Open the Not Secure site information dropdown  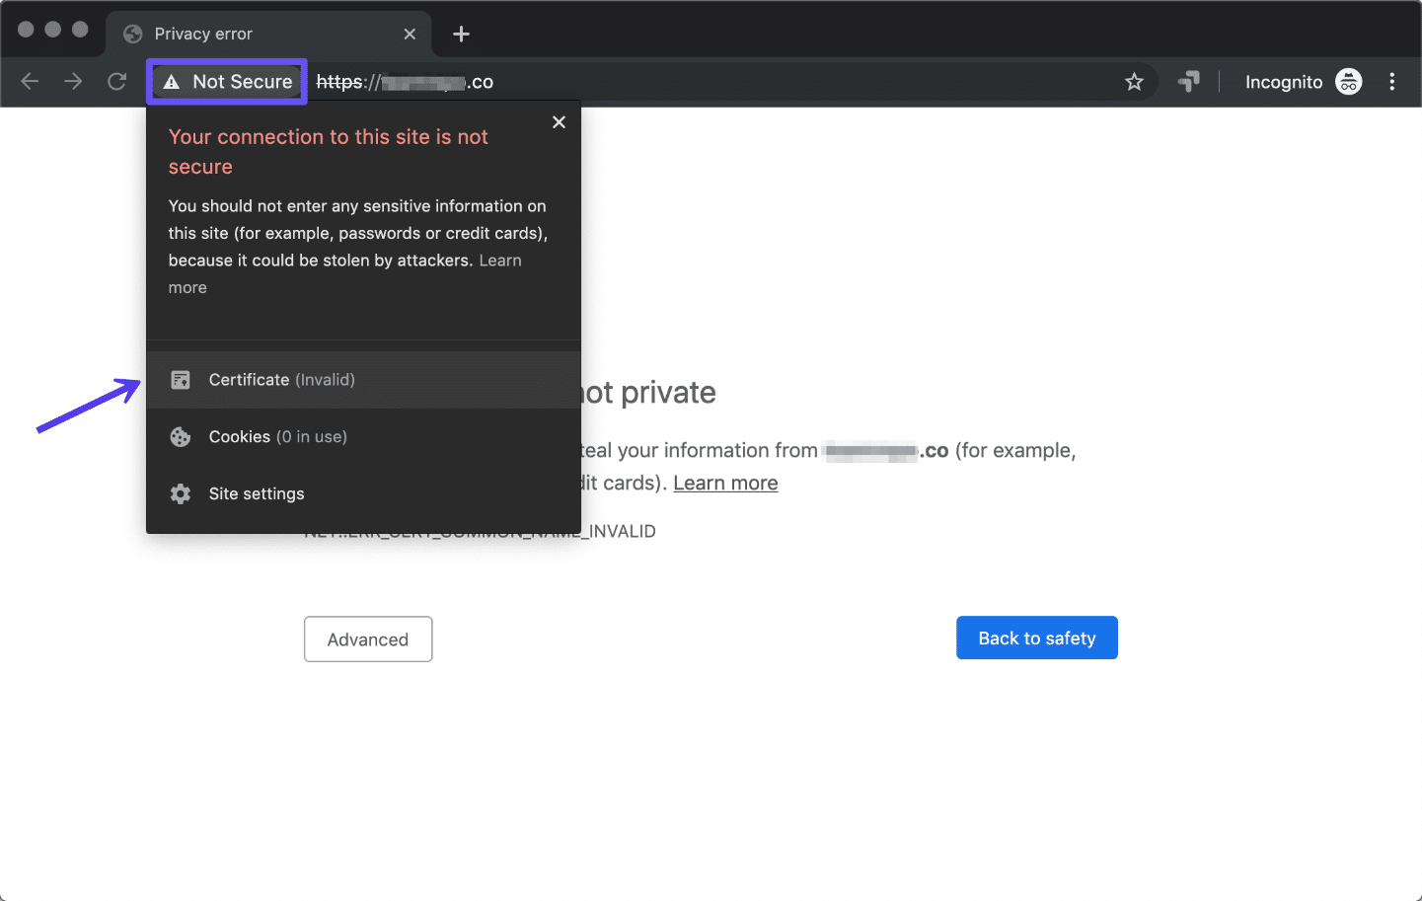[x=226, y=82]
